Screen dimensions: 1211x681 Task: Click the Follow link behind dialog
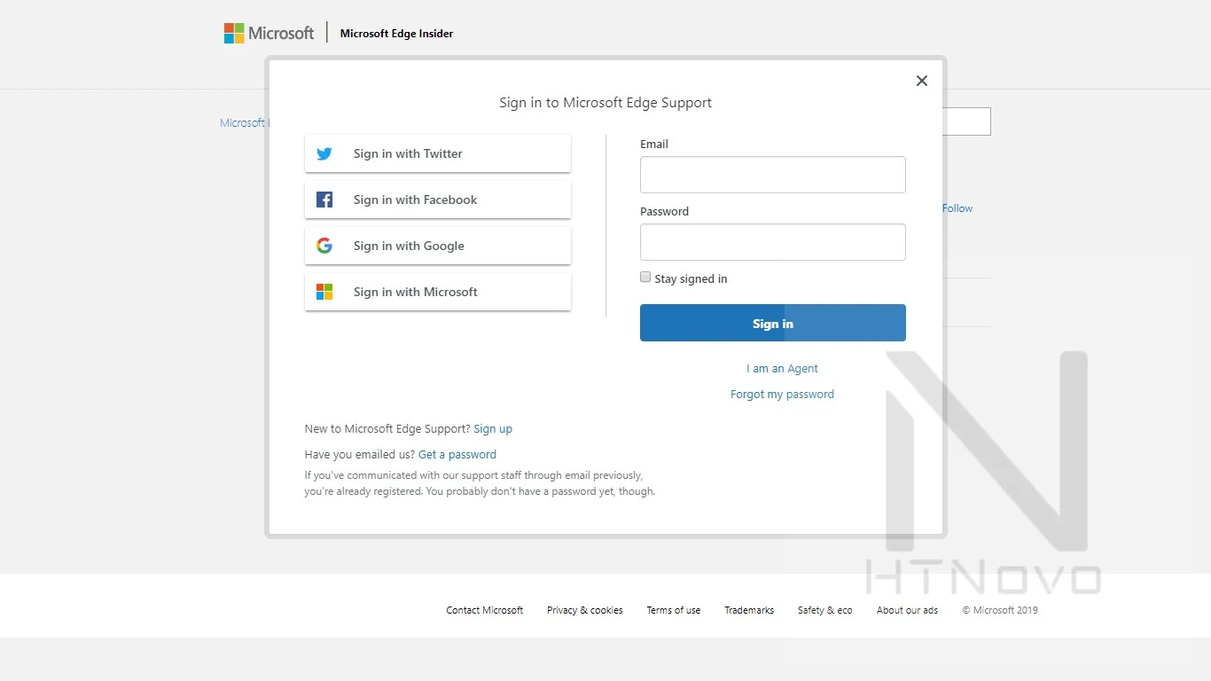click(957, 208)
